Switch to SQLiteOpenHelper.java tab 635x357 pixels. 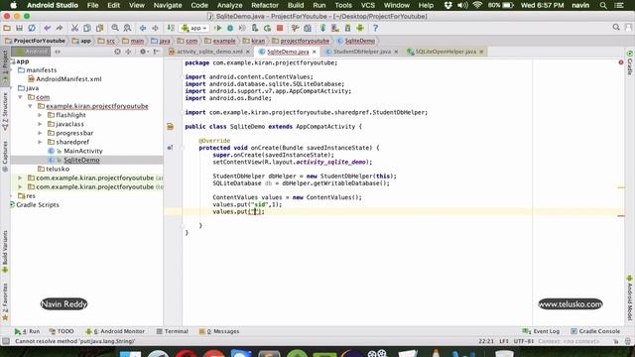coord(445,52)
